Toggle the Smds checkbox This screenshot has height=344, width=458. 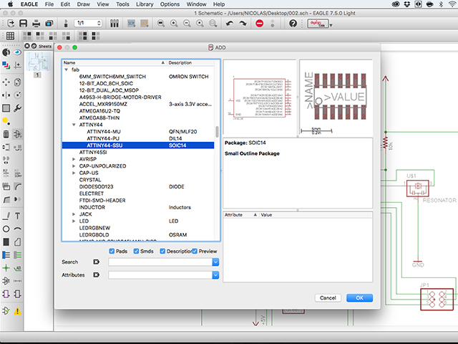point(136,252)
